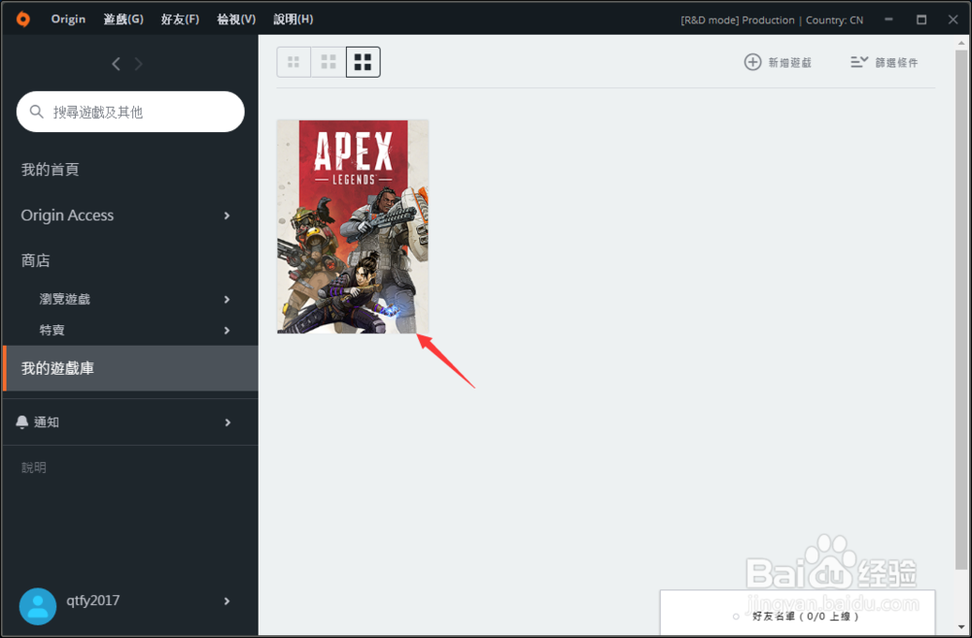Open 特賣 in sidebar
This screenshot has height=638, width=972.
pos(52,330)
